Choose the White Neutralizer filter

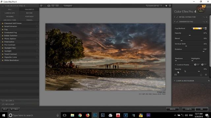[12, 60]
